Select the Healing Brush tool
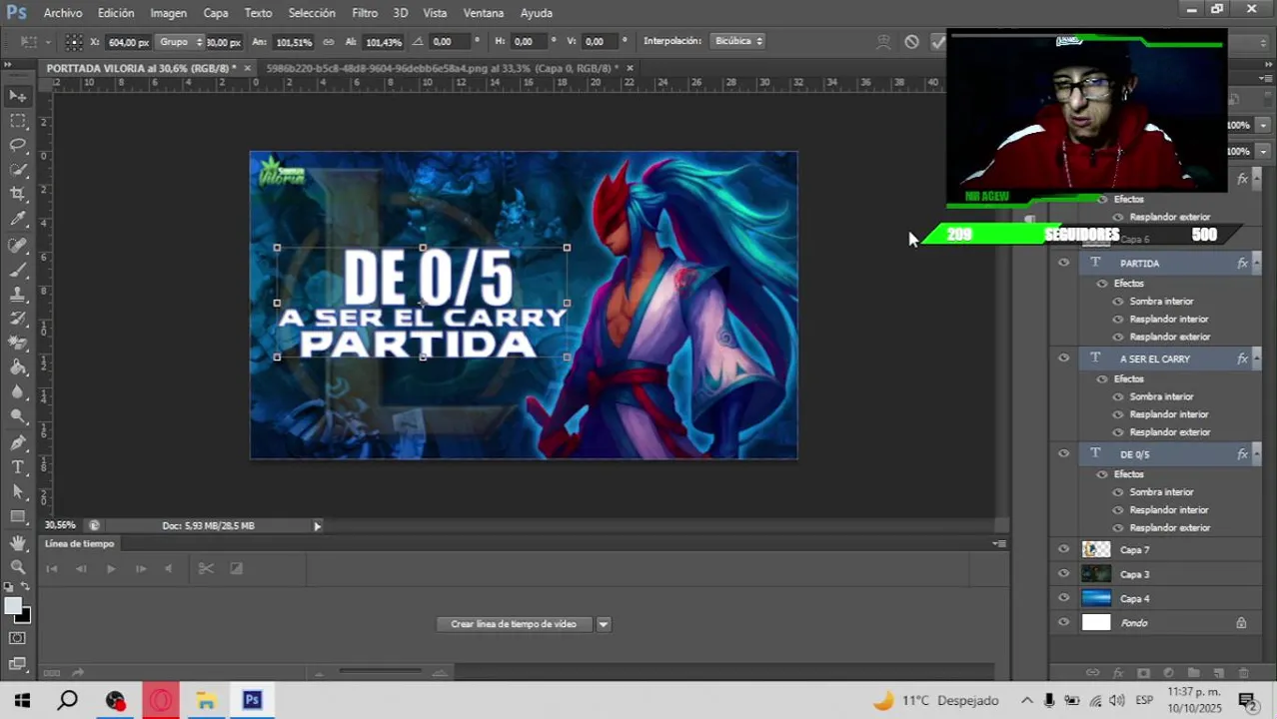This screenshot has height=719, width=1277. coord(18,245)
